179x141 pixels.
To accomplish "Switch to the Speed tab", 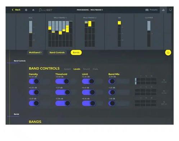I will coord(67,69).
